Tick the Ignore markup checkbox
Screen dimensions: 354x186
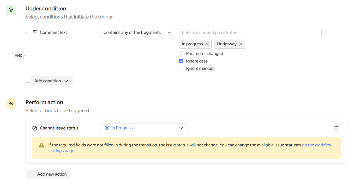click(x=181, y=69)
